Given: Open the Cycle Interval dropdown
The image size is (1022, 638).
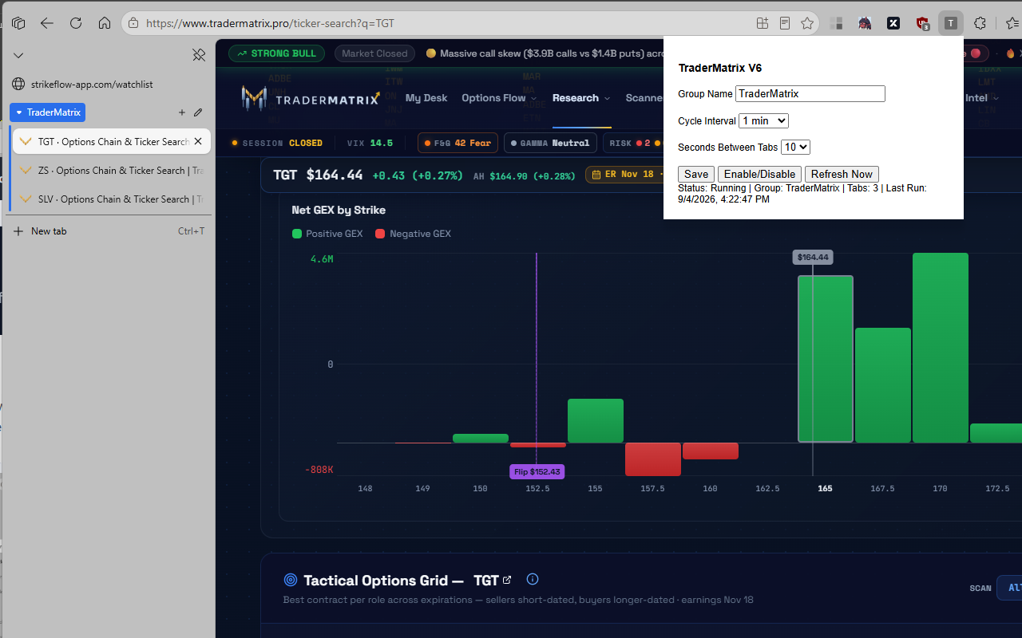Looking at the screenshot, I should [763, 120].
